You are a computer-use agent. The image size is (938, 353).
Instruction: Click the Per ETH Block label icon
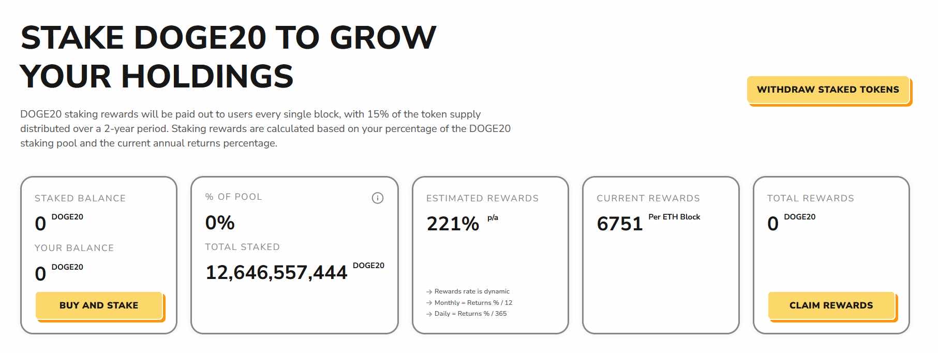click(675, 217)
